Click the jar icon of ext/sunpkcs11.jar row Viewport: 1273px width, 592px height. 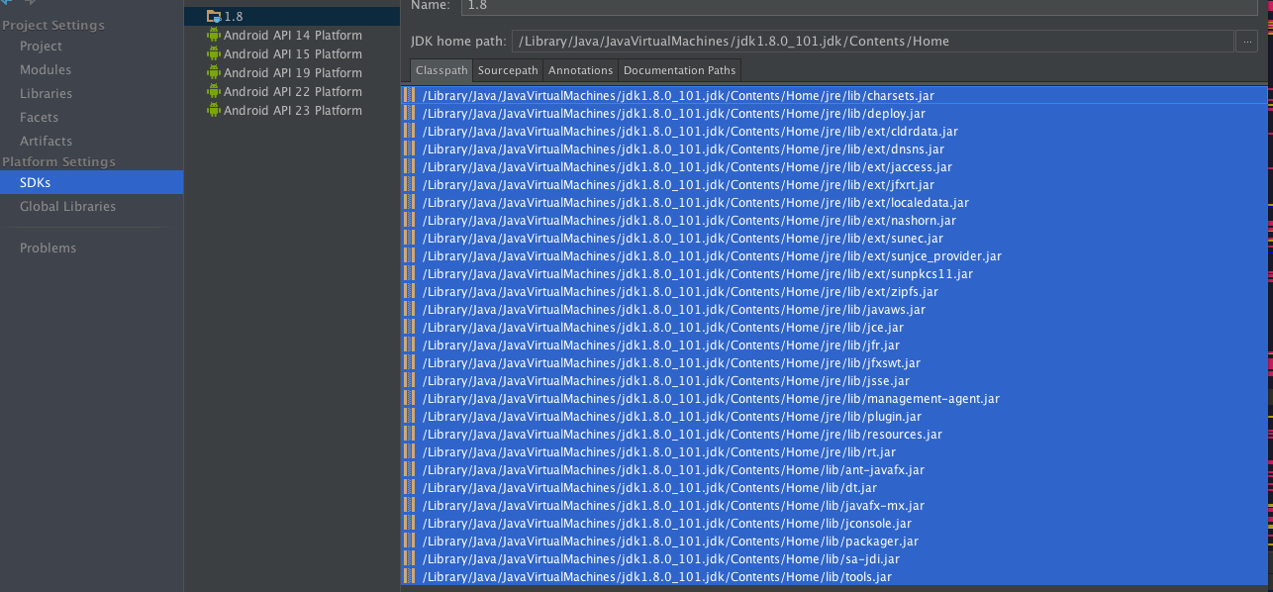[410, 274]
